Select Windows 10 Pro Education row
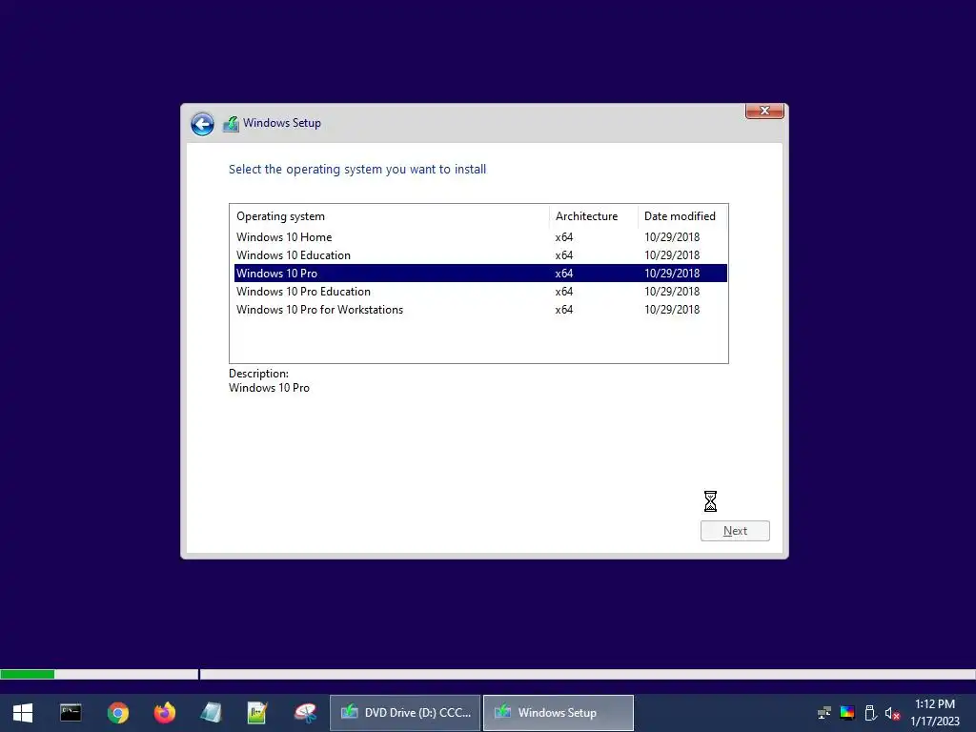 tap(480, 292)
